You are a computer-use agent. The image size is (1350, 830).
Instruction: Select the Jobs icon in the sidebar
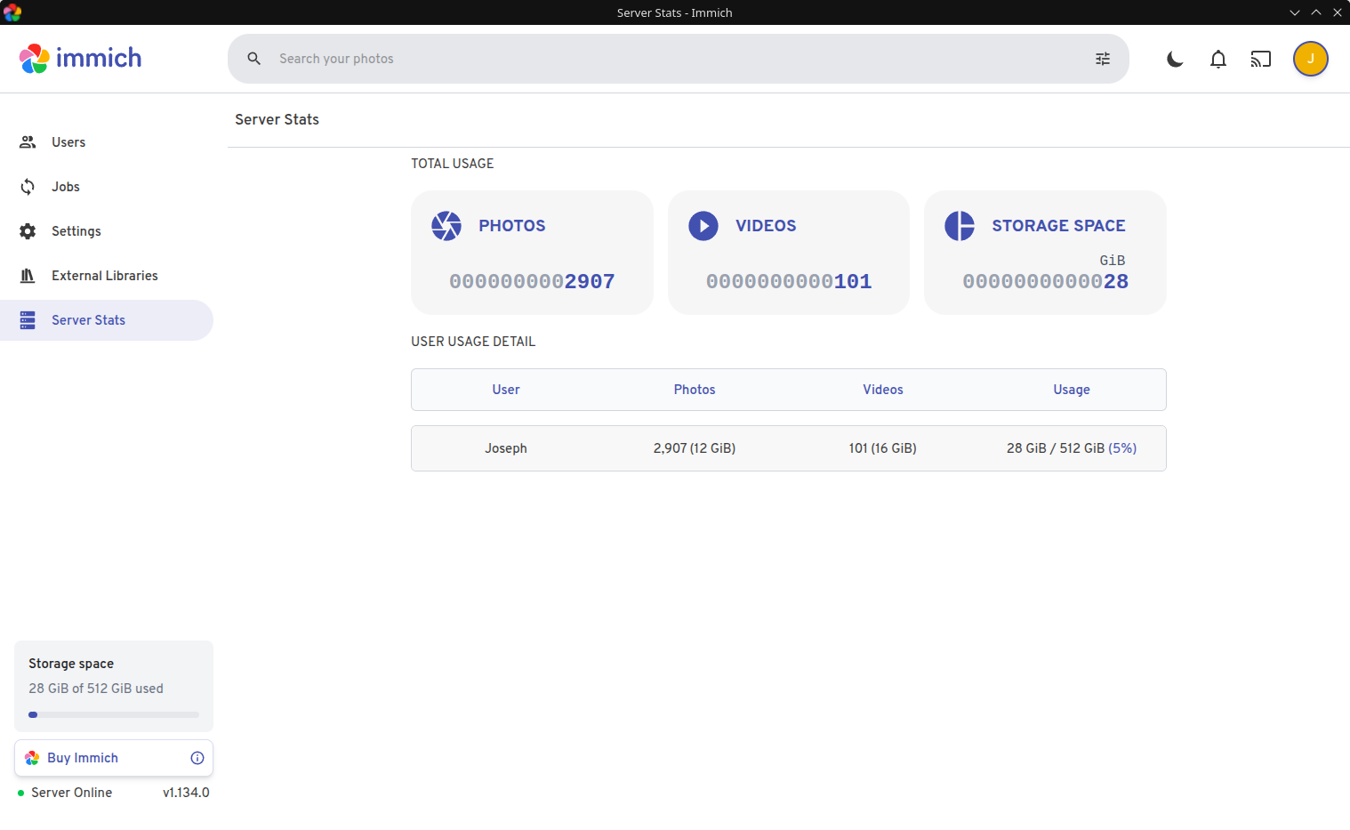click(x=28, y=186)
